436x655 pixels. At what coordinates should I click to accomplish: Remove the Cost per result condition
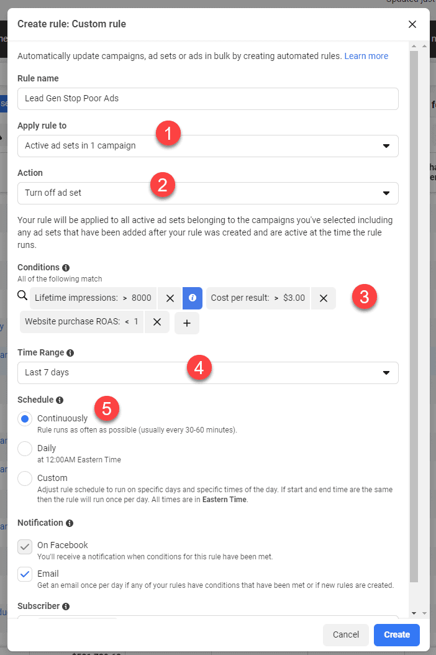[x=323, y=298]
